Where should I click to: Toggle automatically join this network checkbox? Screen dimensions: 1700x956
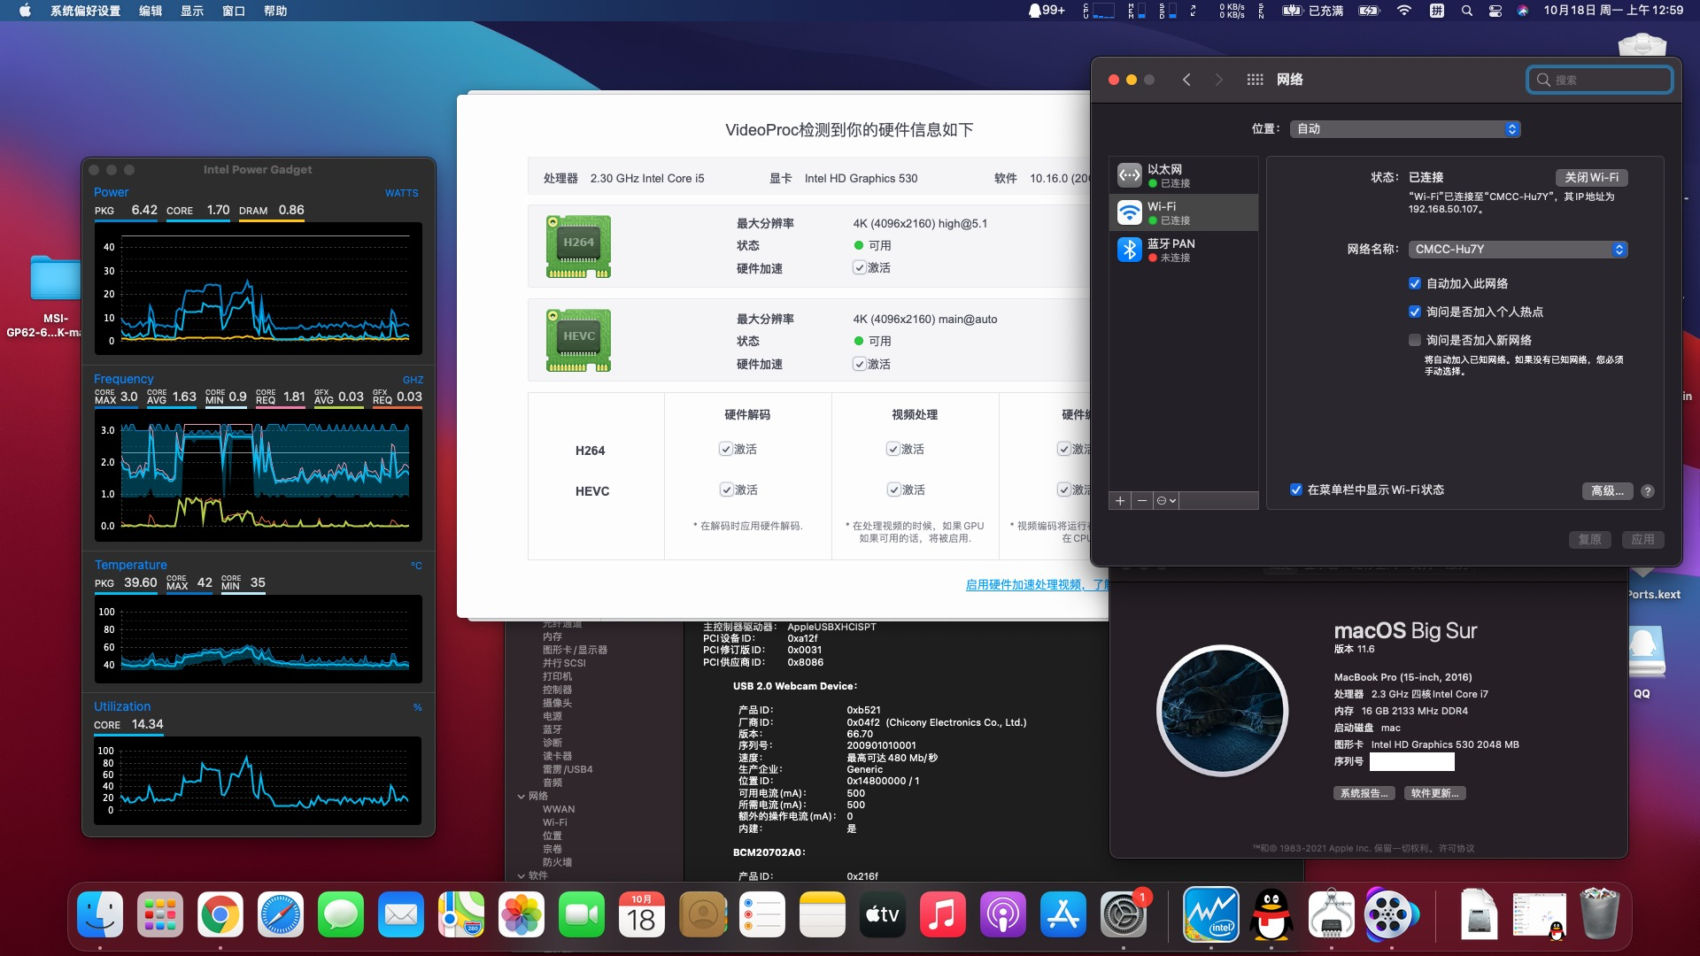pos(1415,283)
